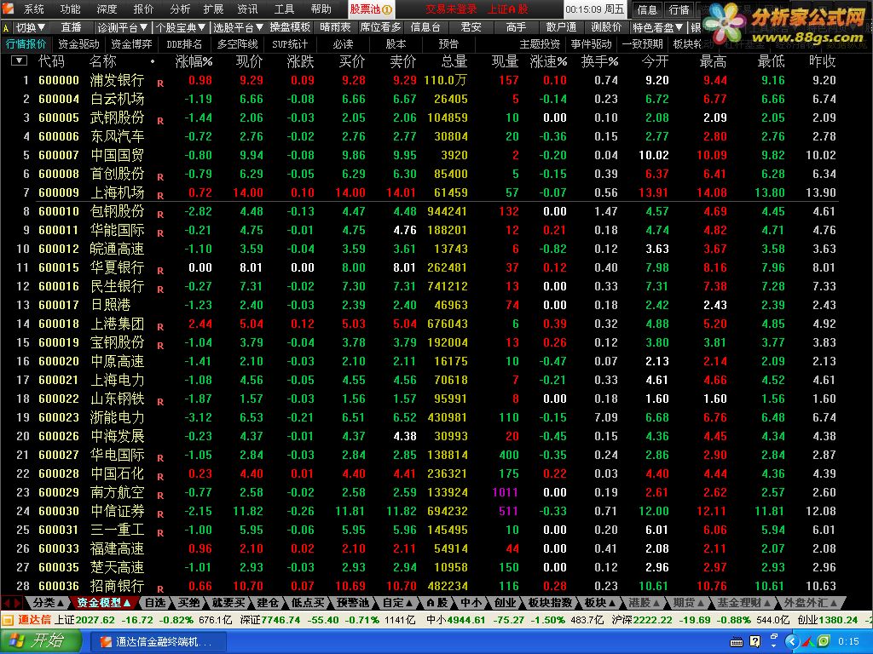
Task: Sort by the 涨幅% column header
Action: click(x=194, y=61)
